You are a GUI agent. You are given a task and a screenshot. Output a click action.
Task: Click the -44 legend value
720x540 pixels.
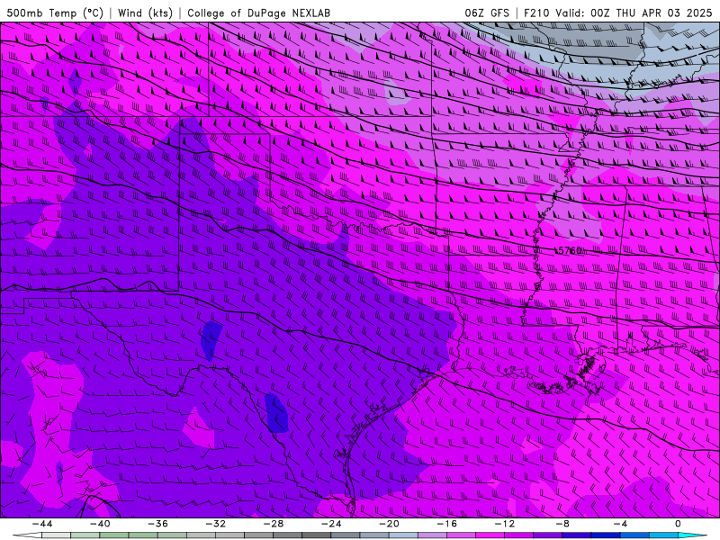tap(42, 524)
